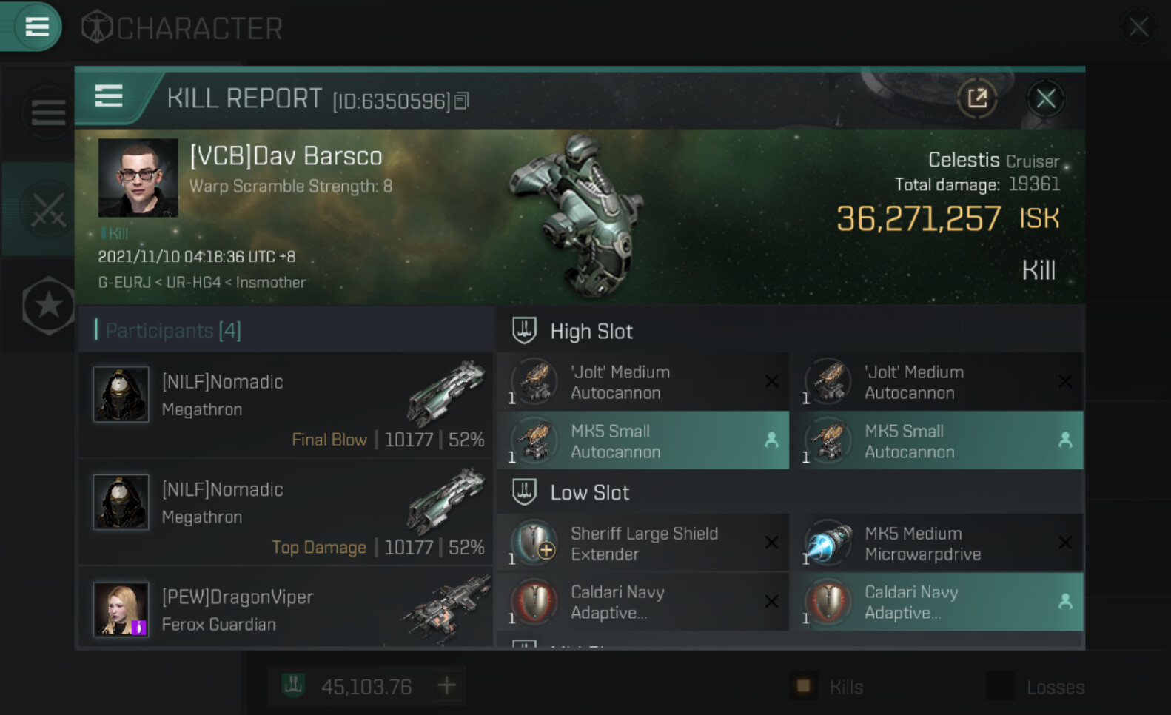Copy the kill report ID

(462, 101)
